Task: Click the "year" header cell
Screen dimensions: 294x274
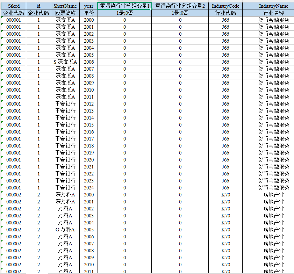Action: click(x=89, y=6)
